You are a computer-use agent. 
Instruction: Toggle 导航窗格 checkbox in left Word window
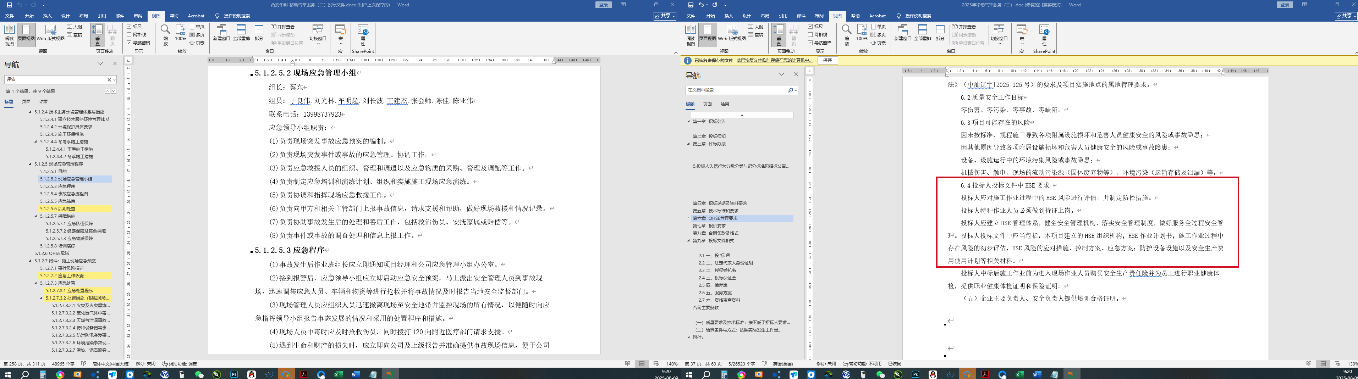click(129, 43)
